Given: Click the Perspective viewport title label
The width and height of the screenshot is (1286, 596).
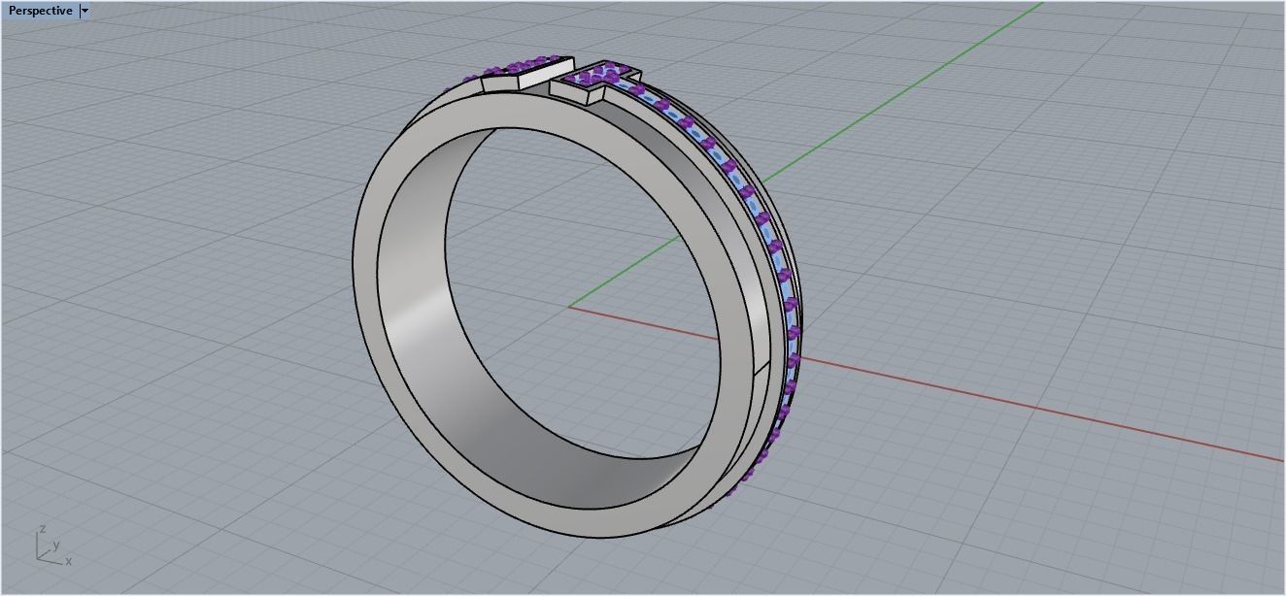Looking at the screenshot, I should (40, 11).
